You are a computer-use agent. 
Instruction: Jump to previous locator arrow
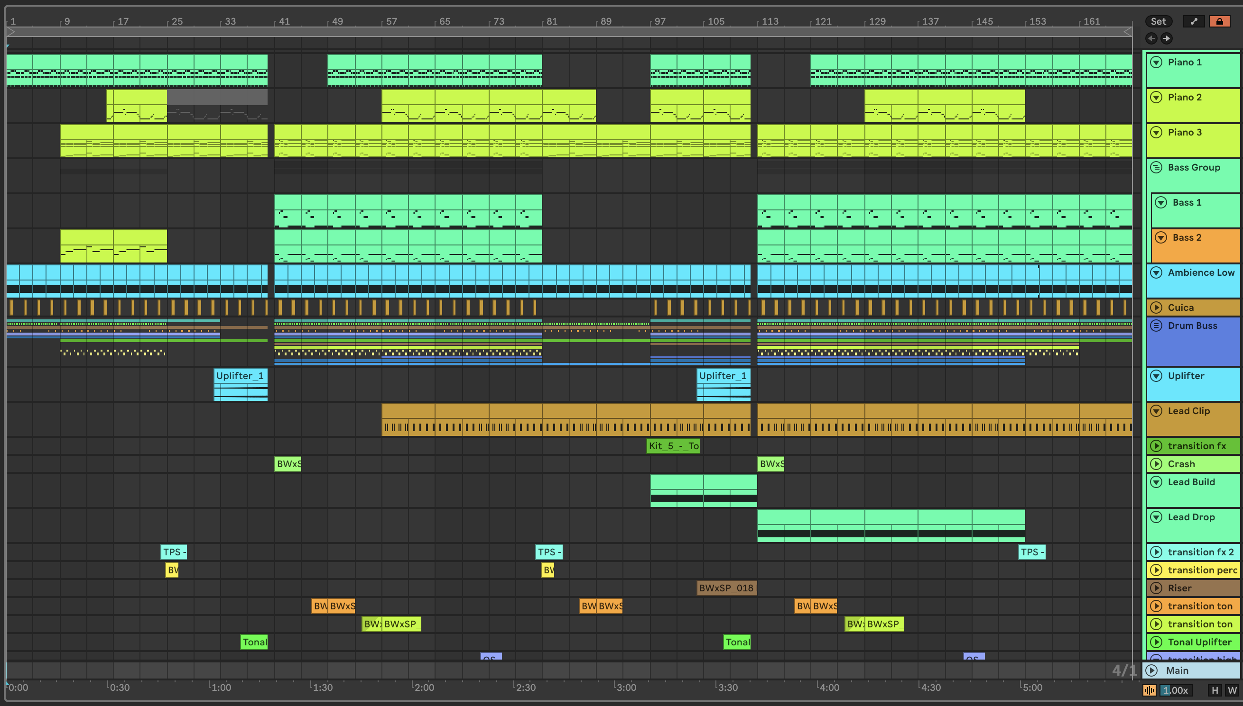[1151, 38]
